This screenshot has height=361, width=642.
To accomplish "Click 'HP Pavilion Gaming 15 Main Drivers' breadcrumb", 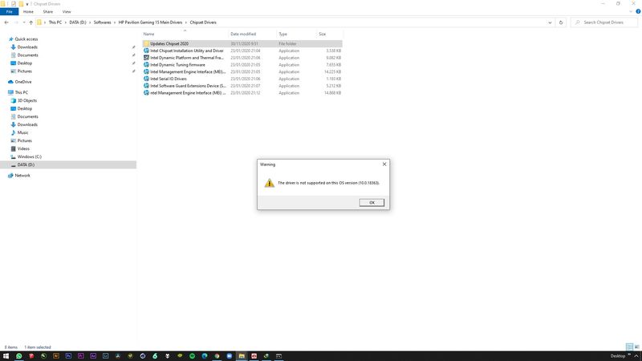I will tap(150, 22).
